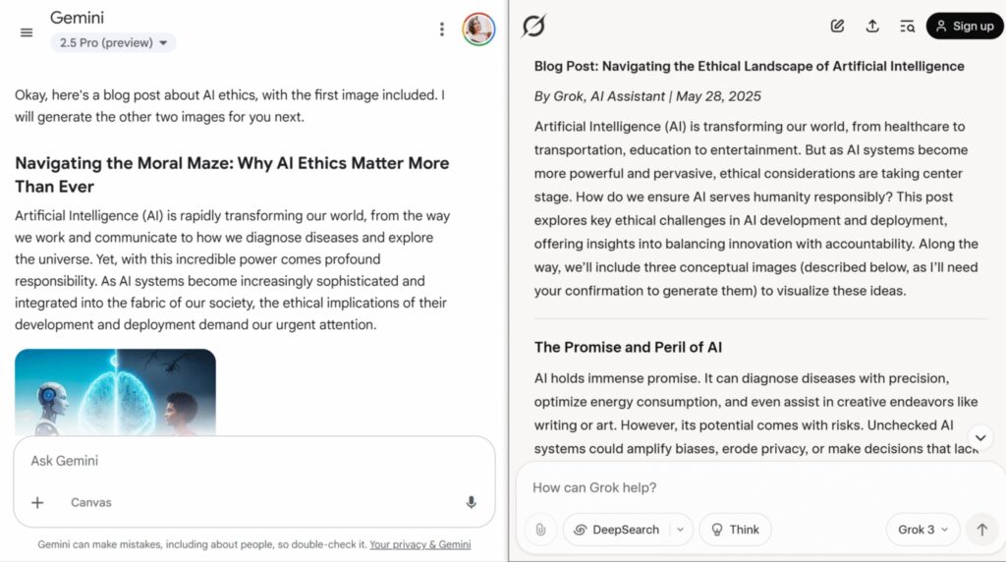Click the Grok logo icon

pyautogui.click(x=533, y=27)
